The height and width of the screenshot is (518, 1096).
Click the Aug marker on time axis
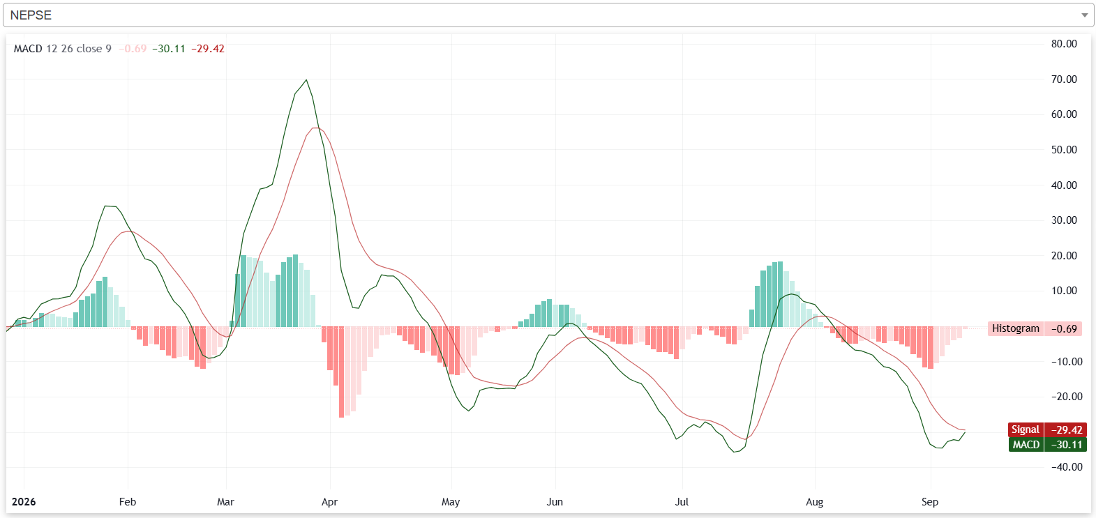pyautogui.click(x=814, y=502)
